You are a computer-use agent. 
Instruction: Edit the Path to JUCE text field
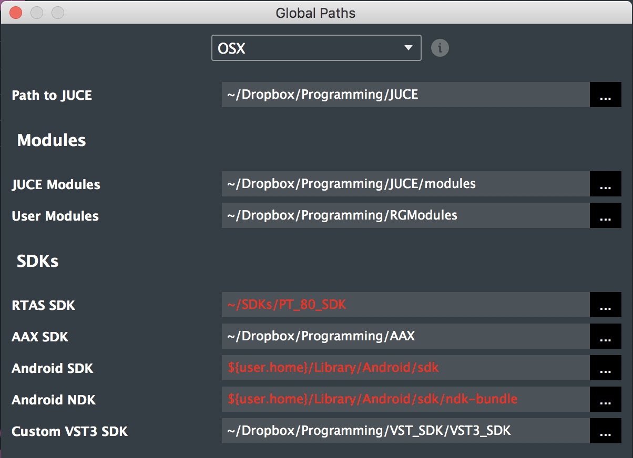pos(405,95)
